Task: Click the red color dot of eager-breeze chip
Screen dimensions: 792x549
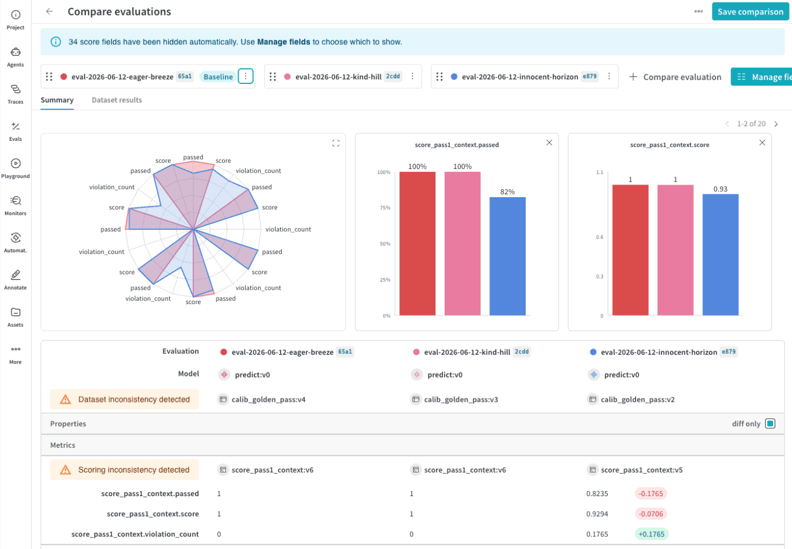Action: (64, 76)
